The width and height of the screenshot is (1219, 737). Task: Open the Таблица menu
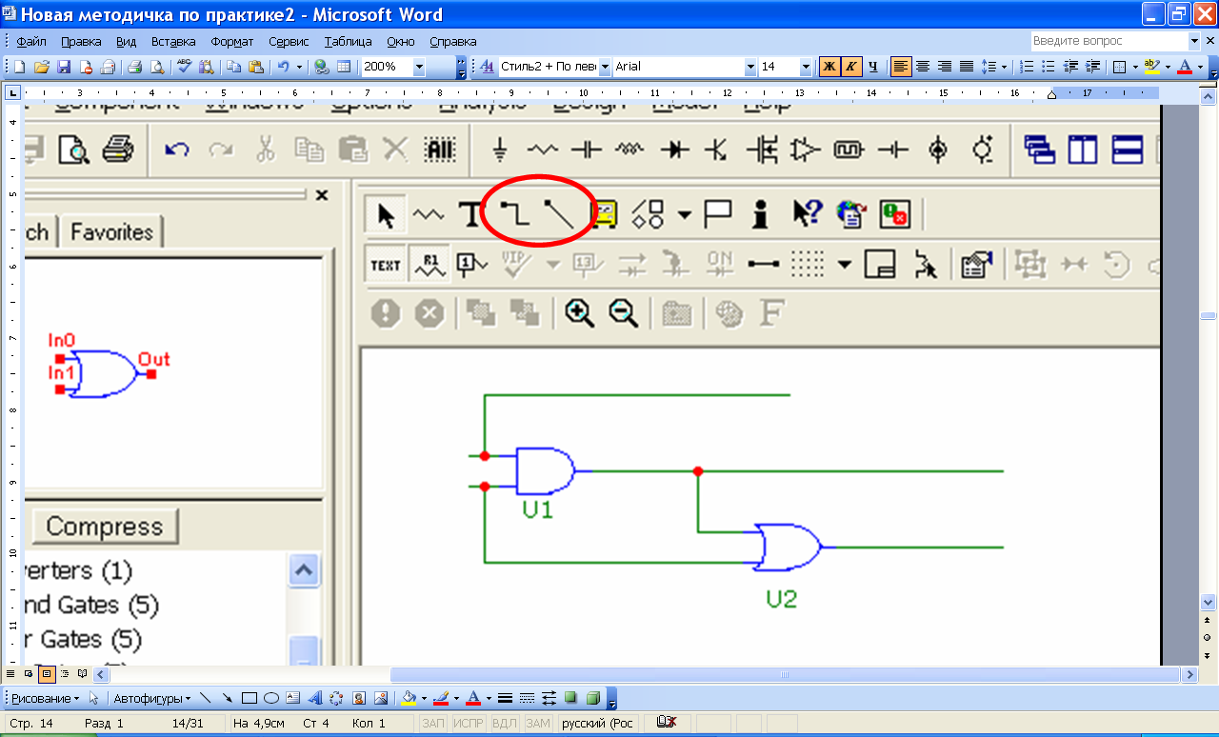click(x=348, y=42)
